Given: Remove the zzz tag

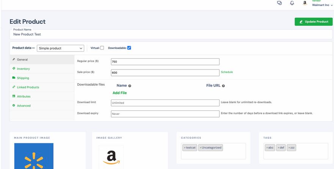Looking at the screenshot, I should point(289,148).
